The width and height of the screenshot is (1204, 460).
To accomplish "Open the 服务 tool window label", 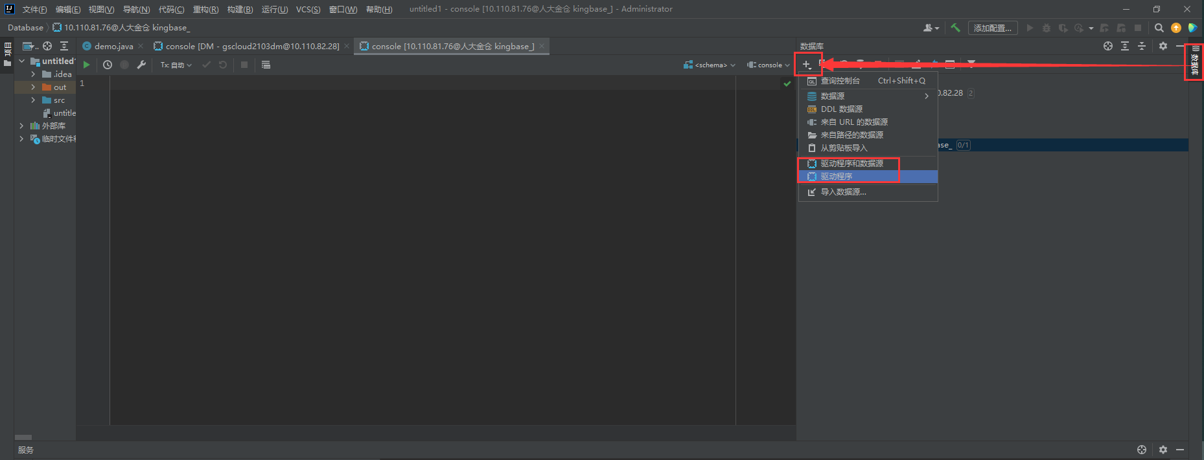I will tap(26, 450).
